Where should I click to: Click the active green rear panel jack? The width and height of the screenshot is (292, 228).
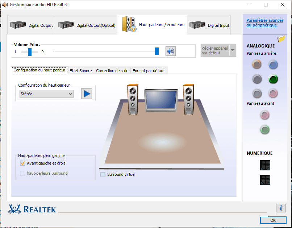pyautogui.click(x=273, y=79)
